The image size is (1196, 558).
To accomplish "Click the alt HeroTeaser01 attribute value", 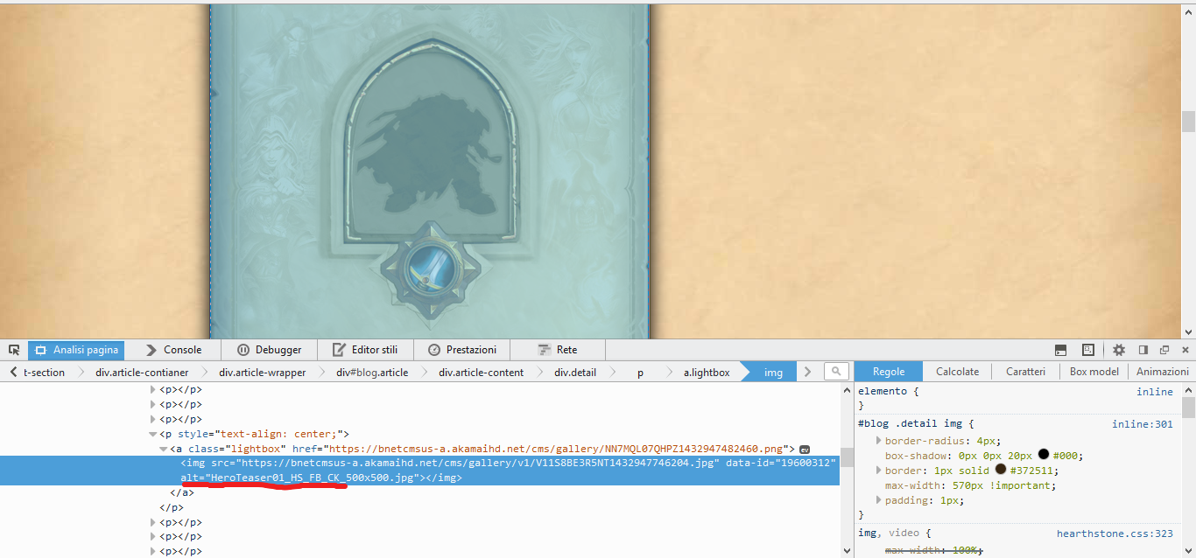I will pyautogui.click(x=314, y=478).
